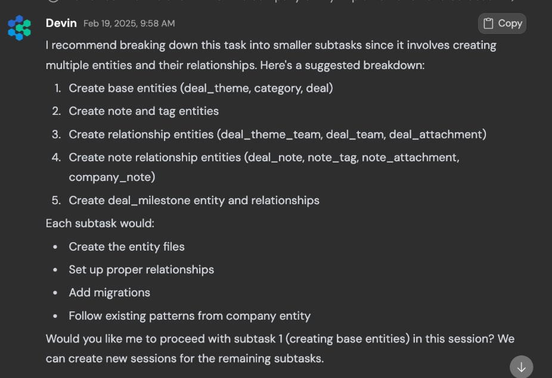This screenshot has height=378, width=552.
Task: Select list item "Create base entities"
Action: tap(200, 88)
